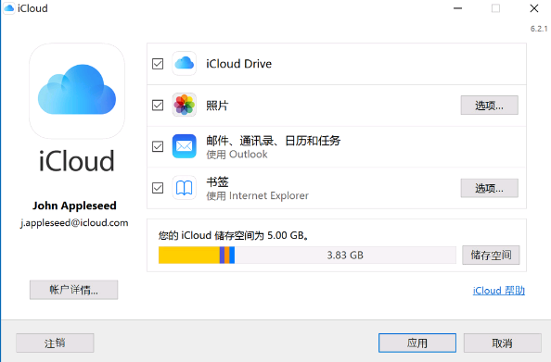
Task: Uncheck the iCloud Drive checkbox
Action: coord(158,64)
